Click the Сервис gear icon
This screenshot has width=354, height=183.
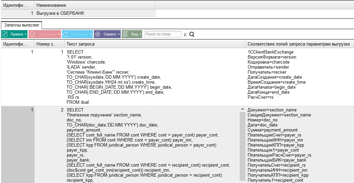[x=98, y=34]
